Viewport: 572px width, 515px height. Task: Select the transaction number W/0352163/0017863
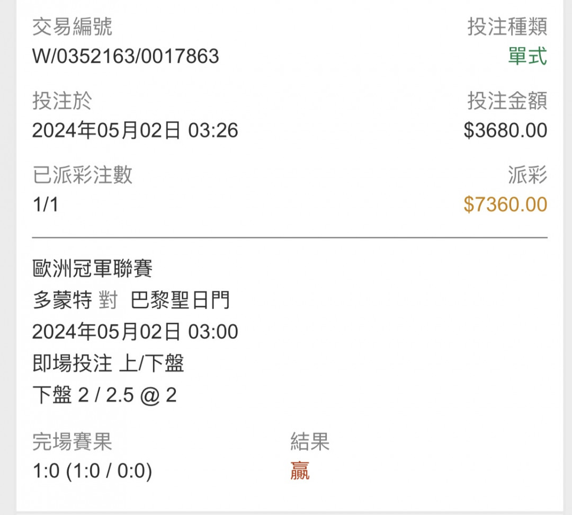pyautogui.click(x=126, y=56)
